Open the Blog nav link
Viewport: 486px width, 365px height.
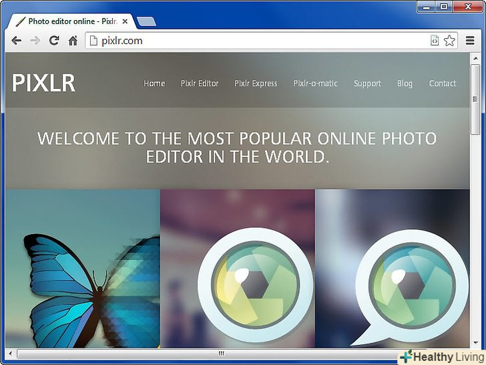point(405,83)
